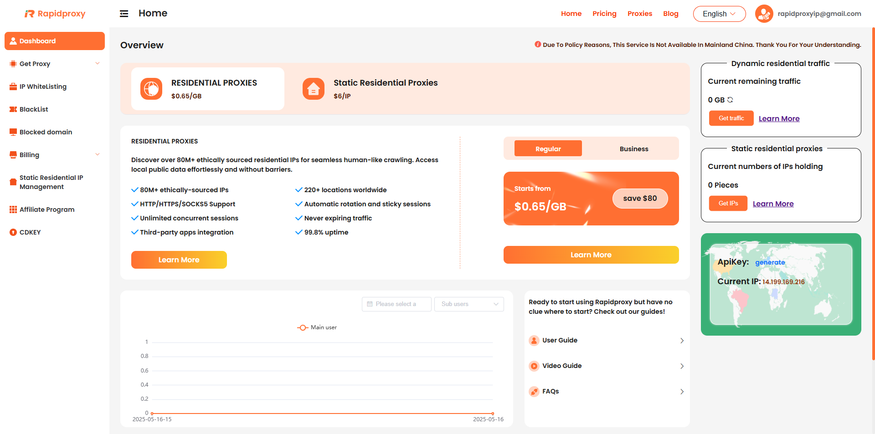
Task: Click the Billing sidebar icon
Action: 13,155
